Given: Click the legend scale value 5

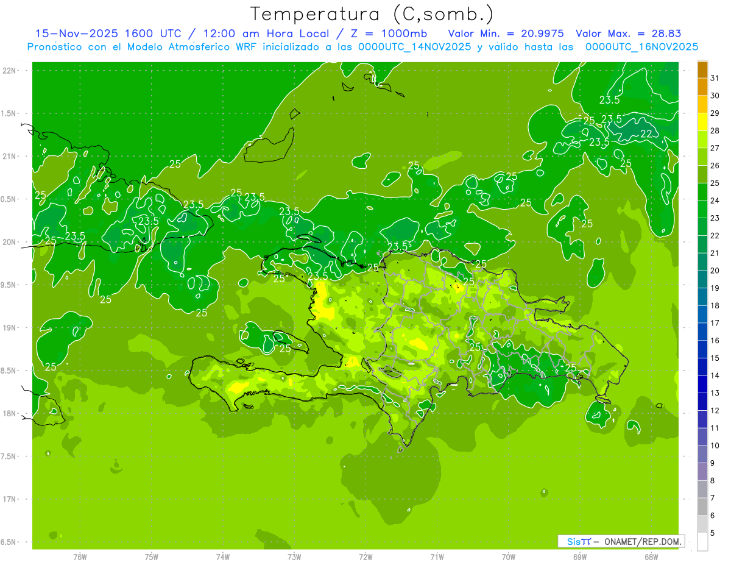Looking at the screenshot, I should click(713, 533).
